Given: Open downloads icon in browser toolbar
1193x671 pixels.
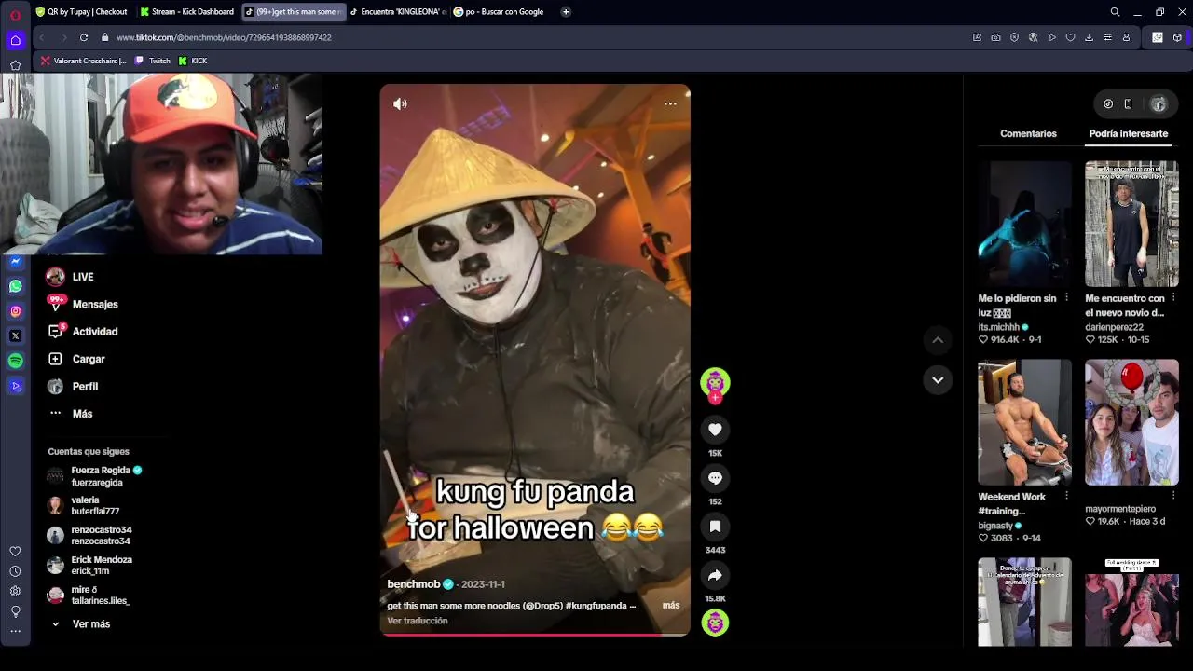Looking at the screenshot, I should click(x=1089, y=37).
